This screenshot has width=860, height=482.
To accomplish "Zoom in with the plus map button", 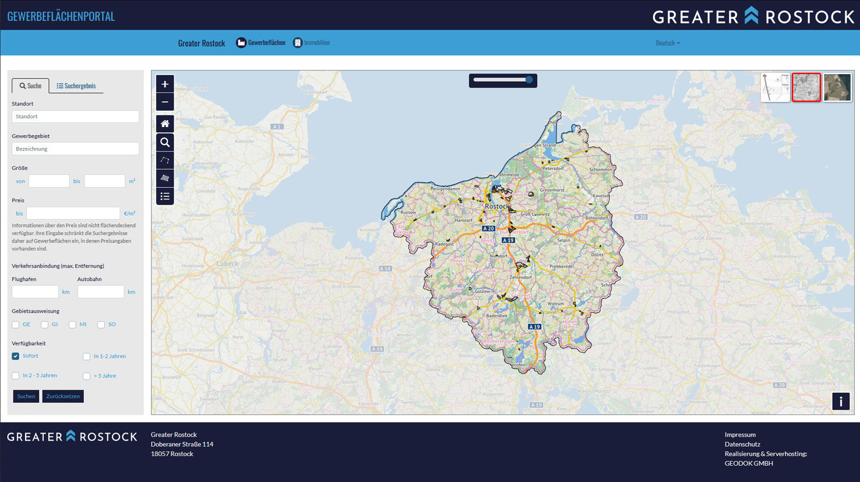I will click(165, 84).
